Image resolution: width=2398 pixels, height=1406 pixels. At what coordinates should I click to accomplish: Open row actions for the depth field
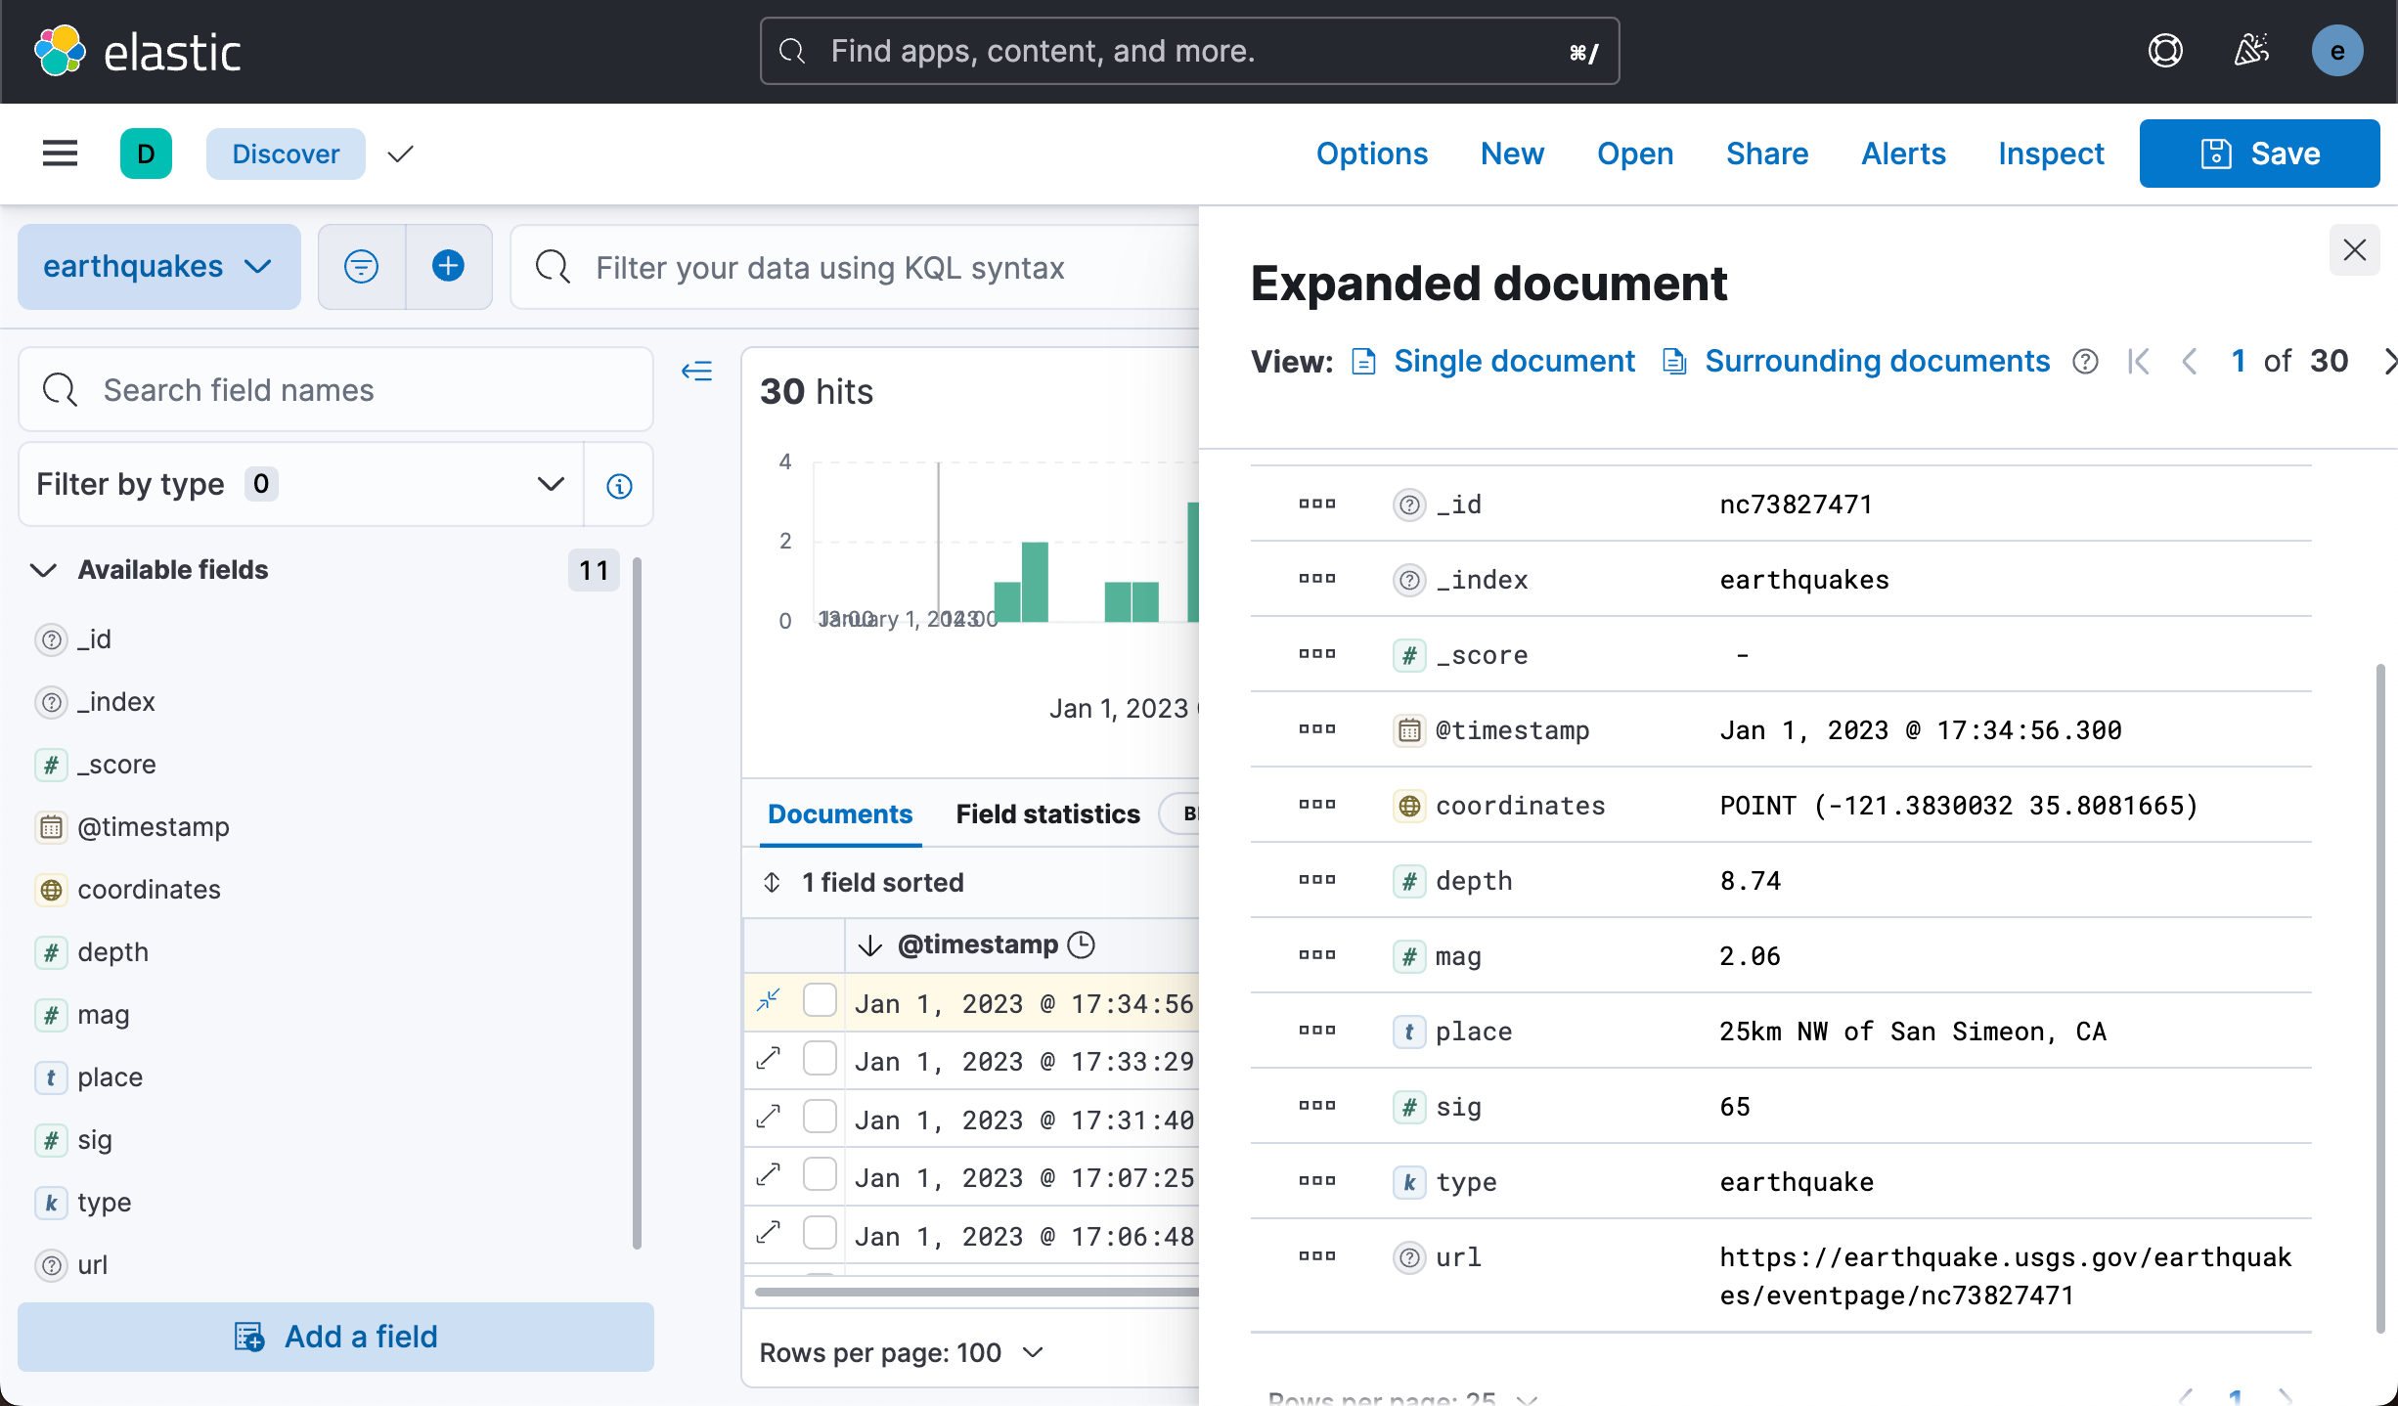click(1316, 880)
